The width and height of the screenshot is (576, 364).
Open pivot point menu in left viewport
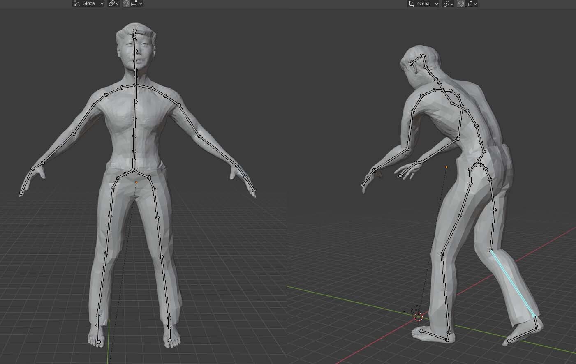(x=113, y=3)
